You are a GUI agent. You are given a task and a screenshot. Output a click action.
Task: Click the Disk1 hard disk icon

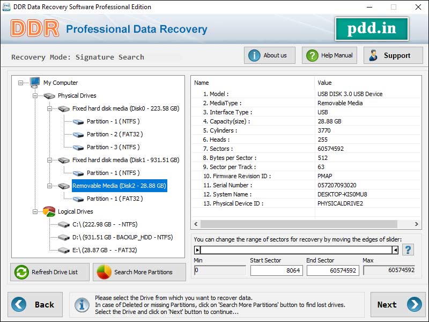(x=64, y=160)
